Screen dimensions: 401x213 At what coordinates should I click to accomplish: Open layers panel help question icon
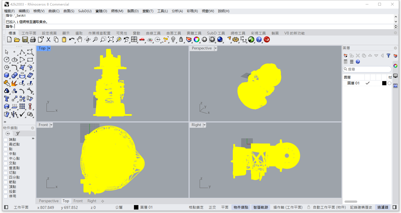(358, 62)
